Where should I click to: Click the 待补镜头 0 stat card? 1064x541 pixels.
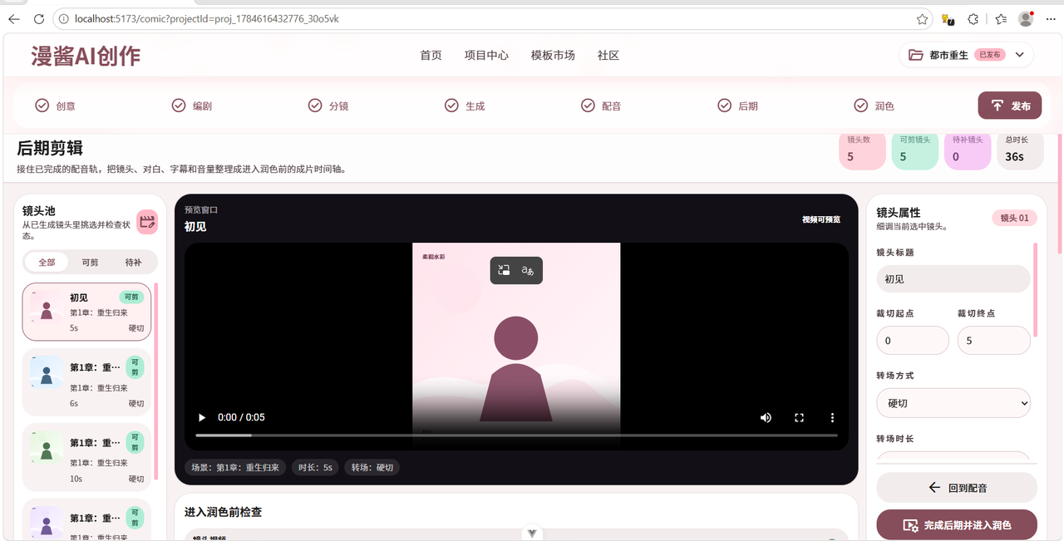(x=968, y=150)
